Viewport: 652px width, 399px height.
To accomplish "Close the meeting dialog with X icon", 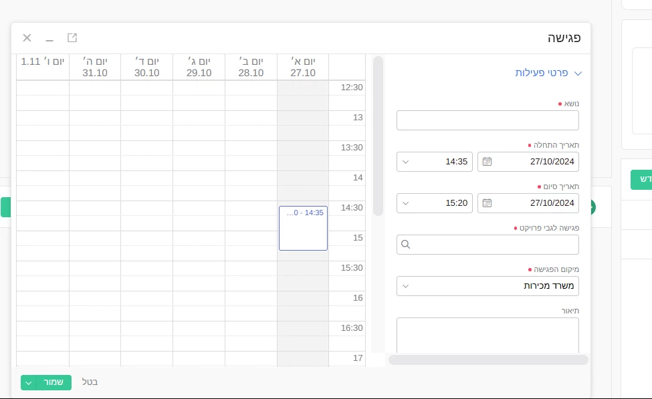I will 27,38.
